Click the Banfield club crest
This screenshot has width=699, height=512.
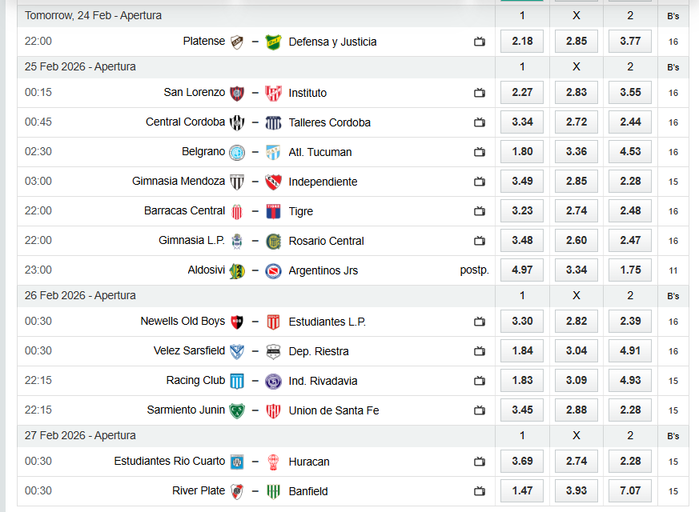click(x=273, y=491)
